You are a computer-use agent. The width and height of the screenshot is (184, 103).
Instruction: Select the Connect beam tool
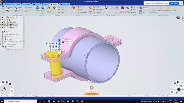coord(18,7)
